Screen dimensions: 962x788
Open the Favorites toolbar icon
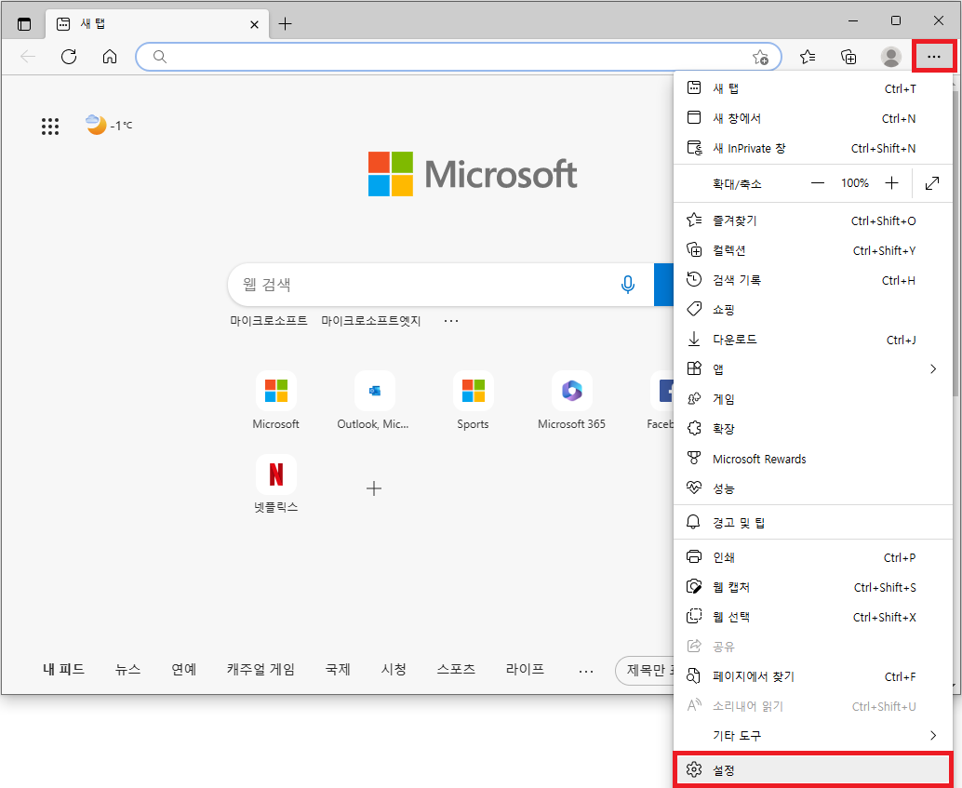coord(808,57)
